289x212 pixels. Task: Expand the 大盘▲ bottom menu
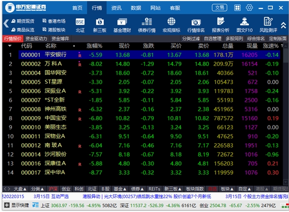pyautogui.click(x=20, y=189)
